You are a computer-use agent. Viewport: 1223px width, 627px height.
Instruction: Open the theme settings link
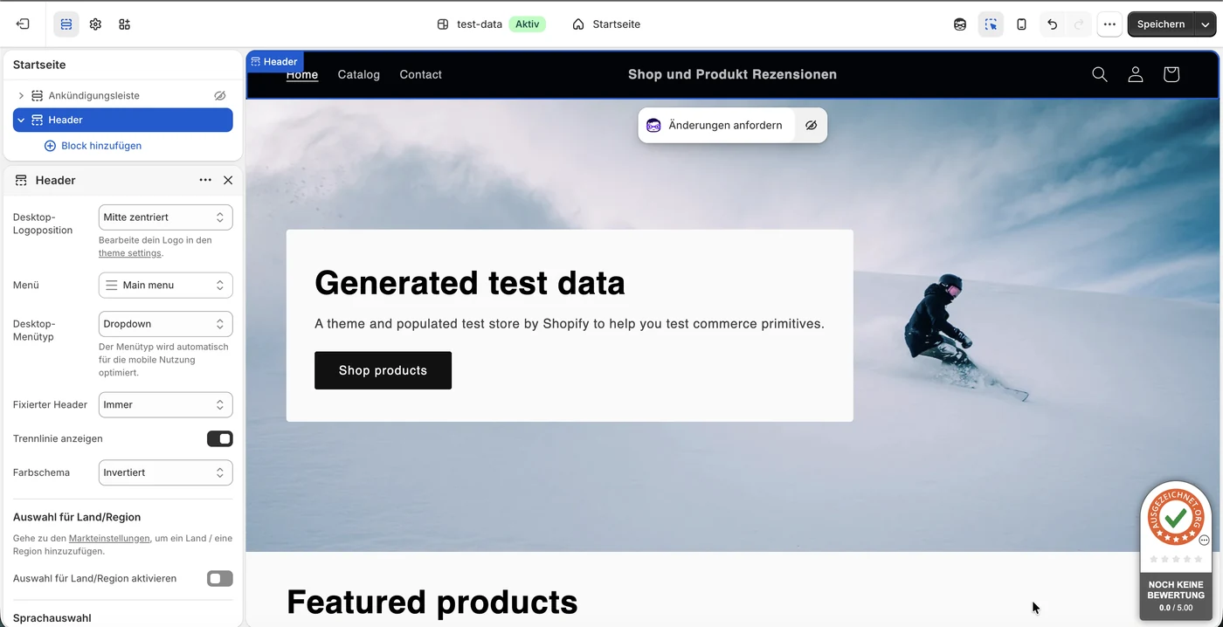click(x=130, y=253)
